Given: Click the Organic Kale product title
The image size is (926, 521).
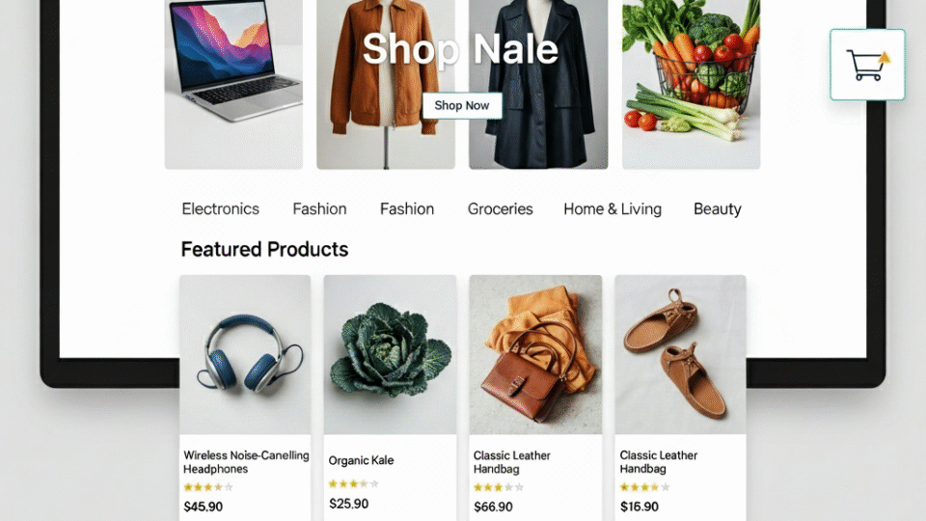Looking at the screenshot, I should 361,460.
